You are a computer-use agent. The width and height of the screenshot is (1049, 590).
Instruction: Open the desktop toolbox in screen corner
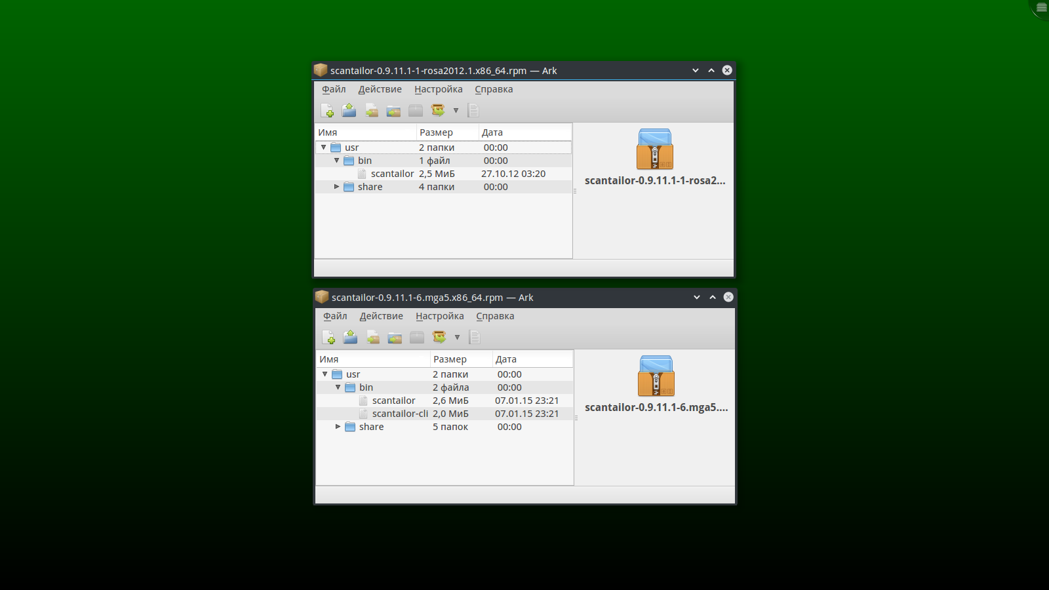[x=1040, y=8]
